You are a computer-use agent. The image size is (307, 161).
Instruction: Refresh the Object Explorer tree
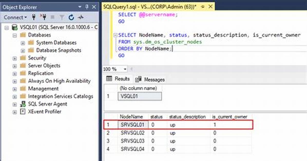tap(71, 17)
